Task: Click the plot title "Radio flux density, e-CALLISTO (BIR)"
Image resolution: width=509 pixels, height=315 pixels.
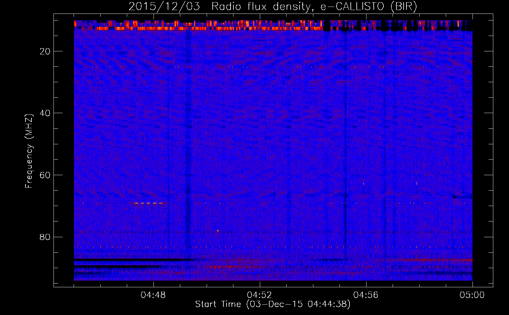Action: [314, 7]
